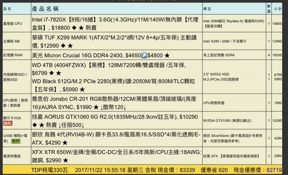Screen dimensions: 288x175
Task: Select the 喬思伯 Jonsbo CR-201 RGB cooler entry
Action: (x=114, y=103)
